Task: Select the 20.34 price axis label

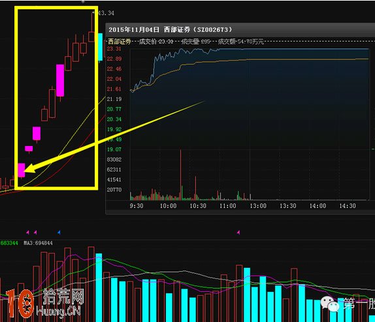Action: (114, 119)
